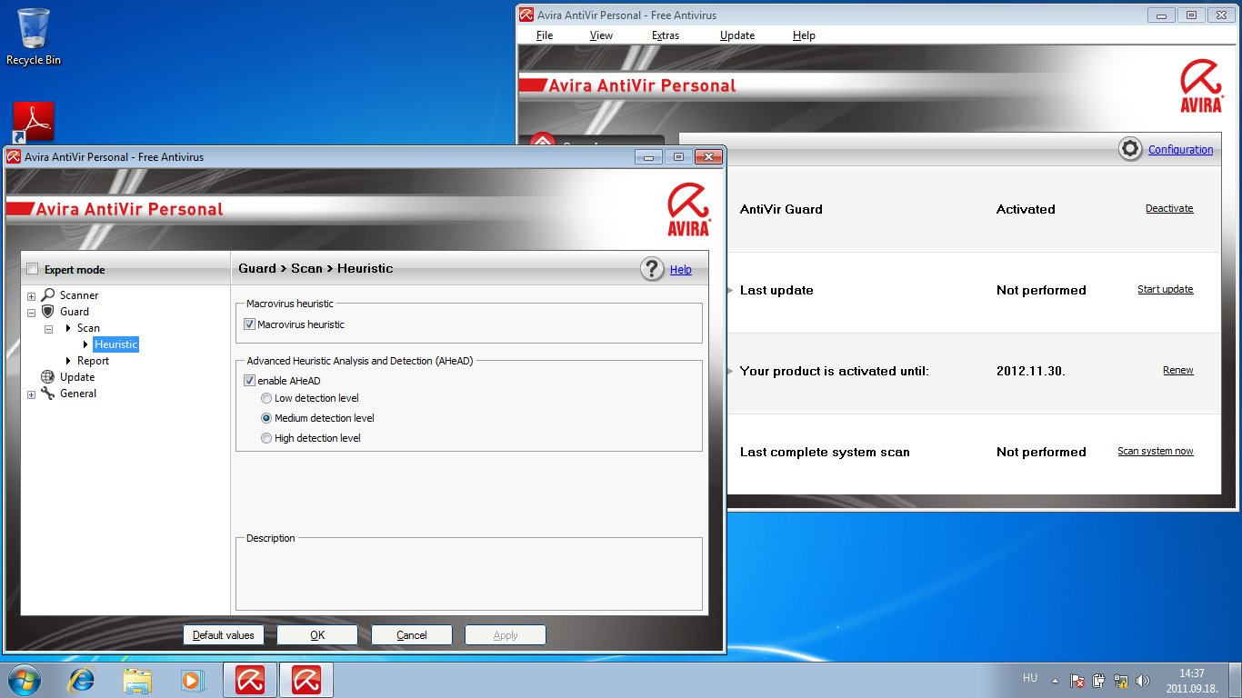This screenshot has height=698, width=1242.
Task: Click Guard > Scan > Heuristic breadcrumb heading
Action: (x=316, y=268)
